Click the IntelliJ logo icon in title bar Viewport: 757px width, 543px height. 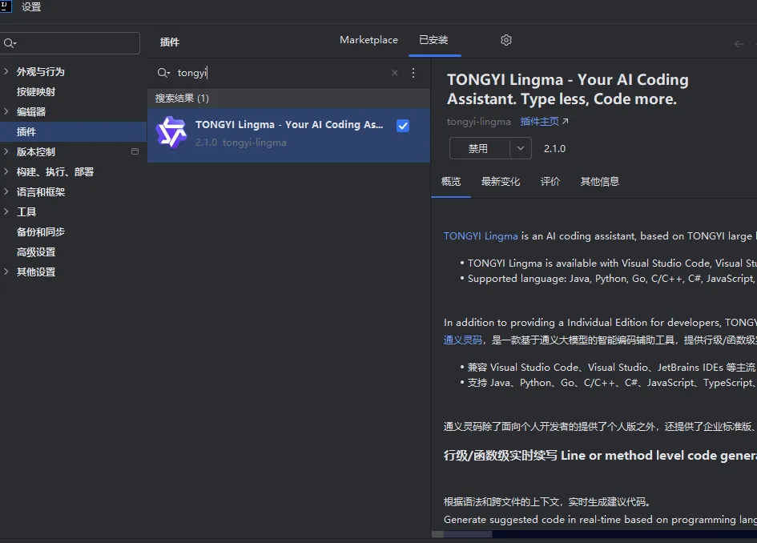(4, 6)
